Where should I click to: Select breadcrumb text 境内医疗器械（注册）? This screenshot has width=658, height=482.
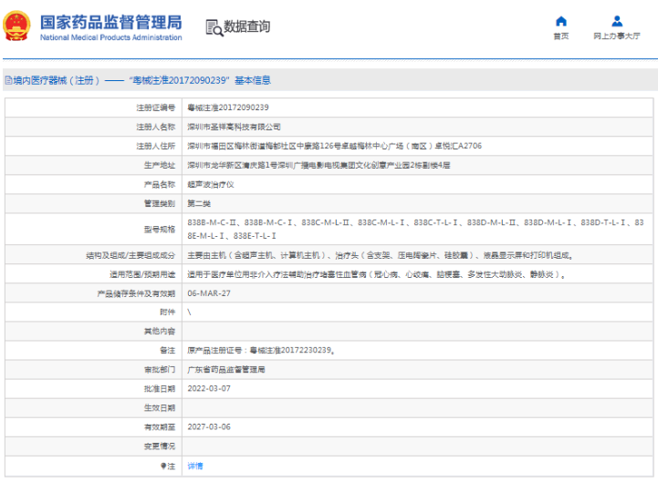tap(57, 80)
